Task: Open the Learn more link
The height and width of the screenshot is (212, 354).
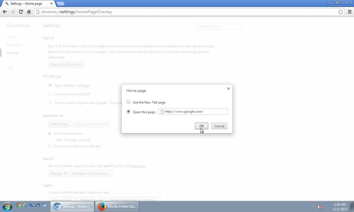Action: (x=56, y=57)
